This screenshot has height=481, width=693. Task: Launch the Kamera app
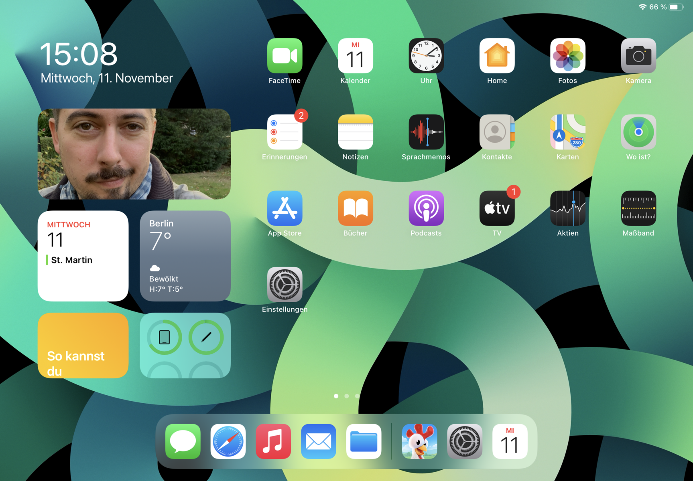click(638, 56)
